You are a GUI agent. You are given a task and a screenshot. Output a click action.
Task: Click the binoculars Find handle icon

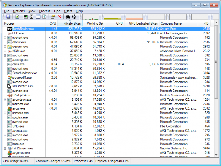click(68, 17)
